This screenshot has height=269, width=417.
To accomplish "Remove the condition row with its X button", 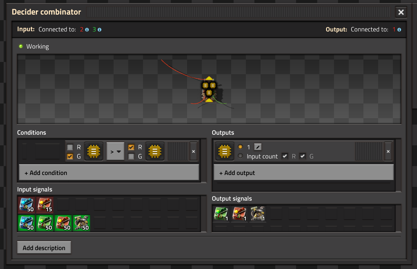I will [x=193, y=151].
